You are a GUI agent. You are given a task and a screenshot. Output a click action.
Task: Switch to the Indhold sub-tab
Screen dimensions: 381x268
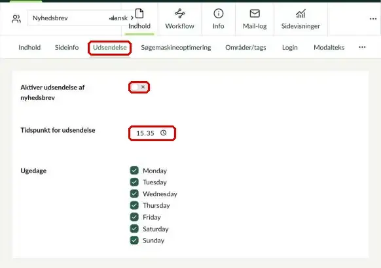coord(29,47)
